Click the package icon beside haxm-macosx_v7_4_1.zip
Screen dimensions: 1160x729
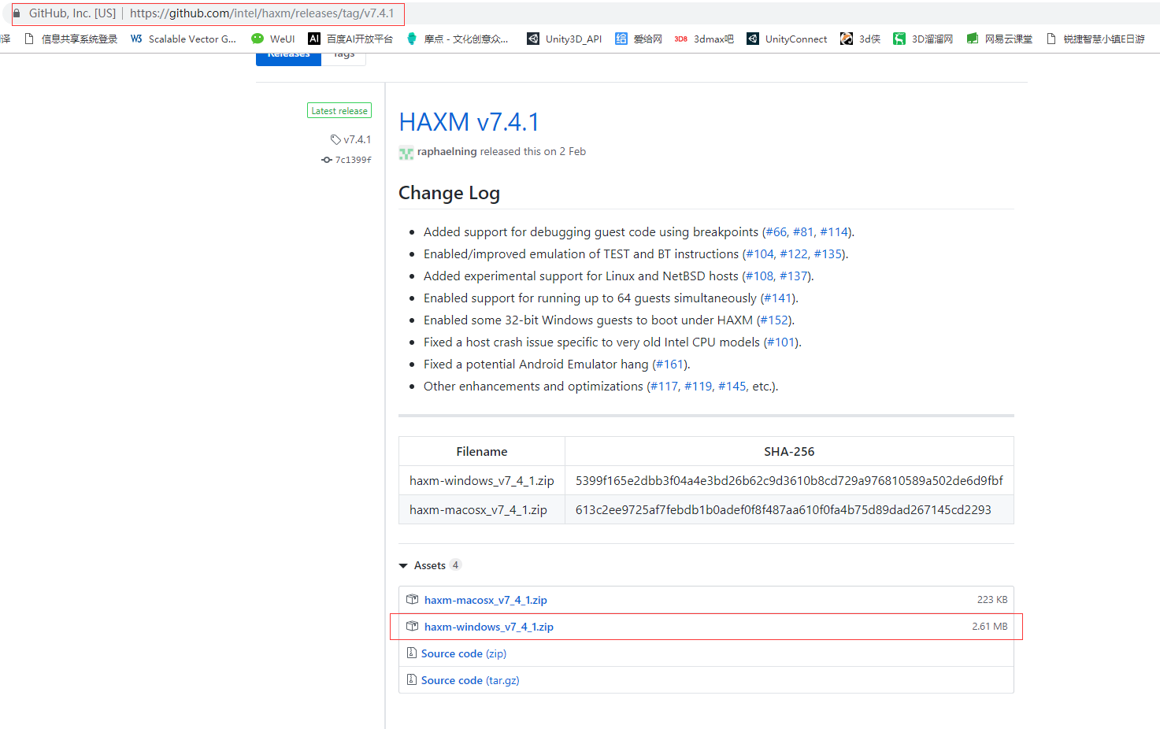pyautogui.click(x=412, y=598)
